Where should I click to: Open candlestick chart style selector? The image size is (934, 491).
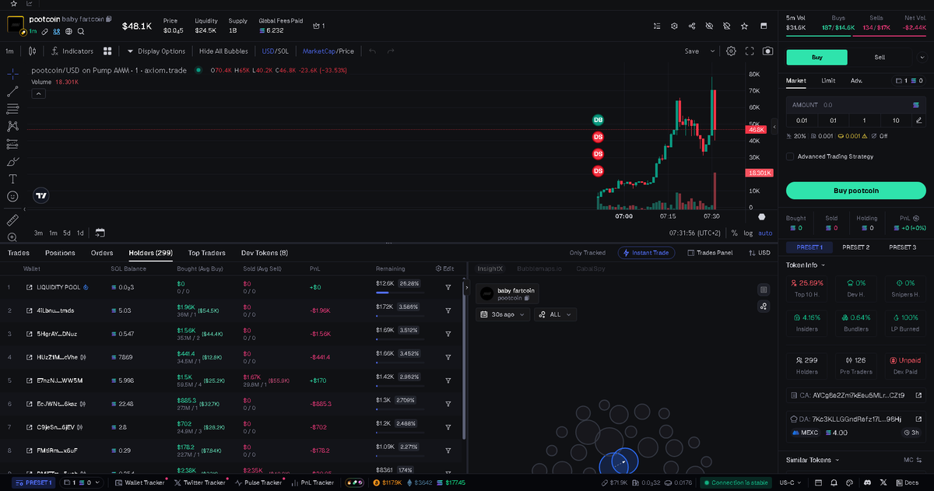point(32,51)
